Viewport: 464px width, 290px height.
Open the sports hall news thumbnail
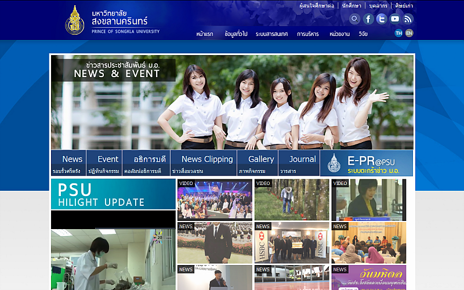(x=292, y=278)
